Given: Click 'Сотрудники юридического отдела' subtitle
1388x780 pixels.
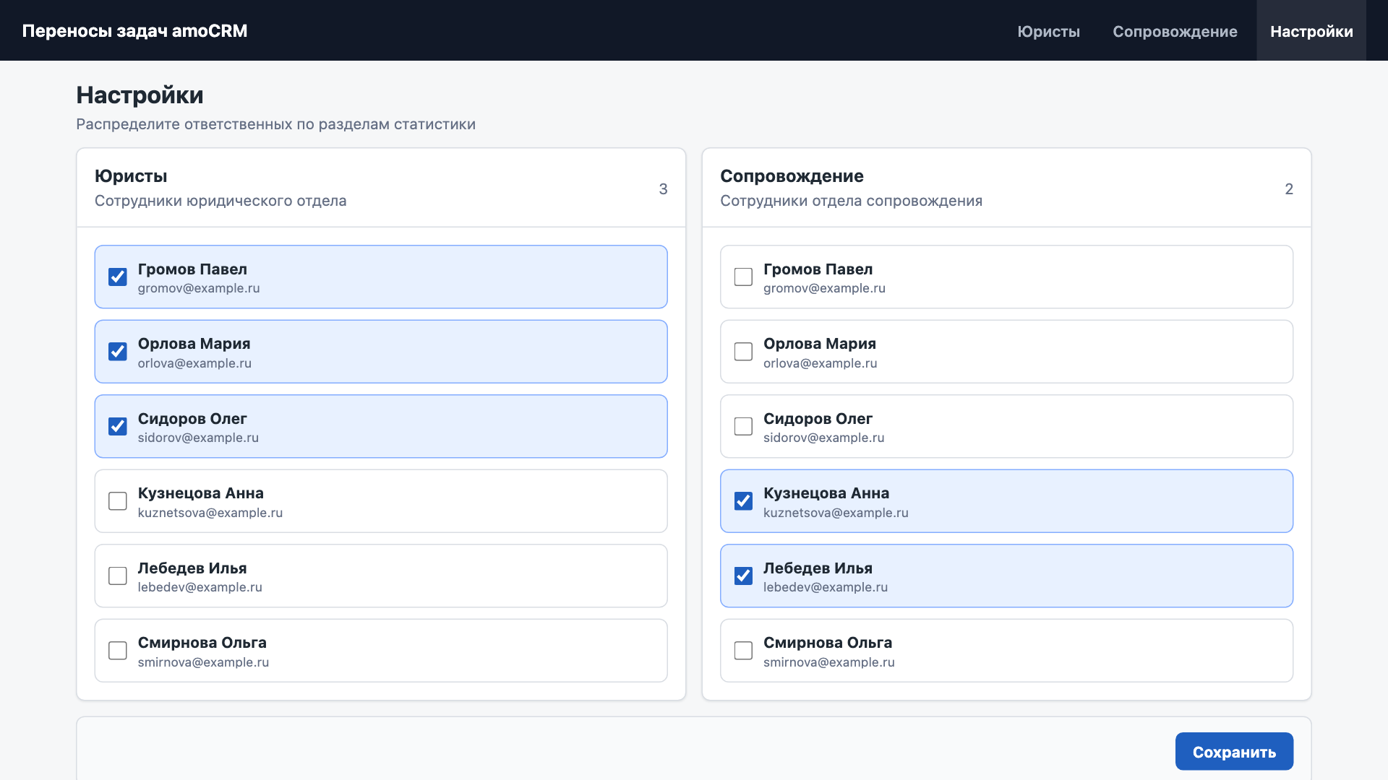Looking at the screenshot, I should [x=220, y=201].
